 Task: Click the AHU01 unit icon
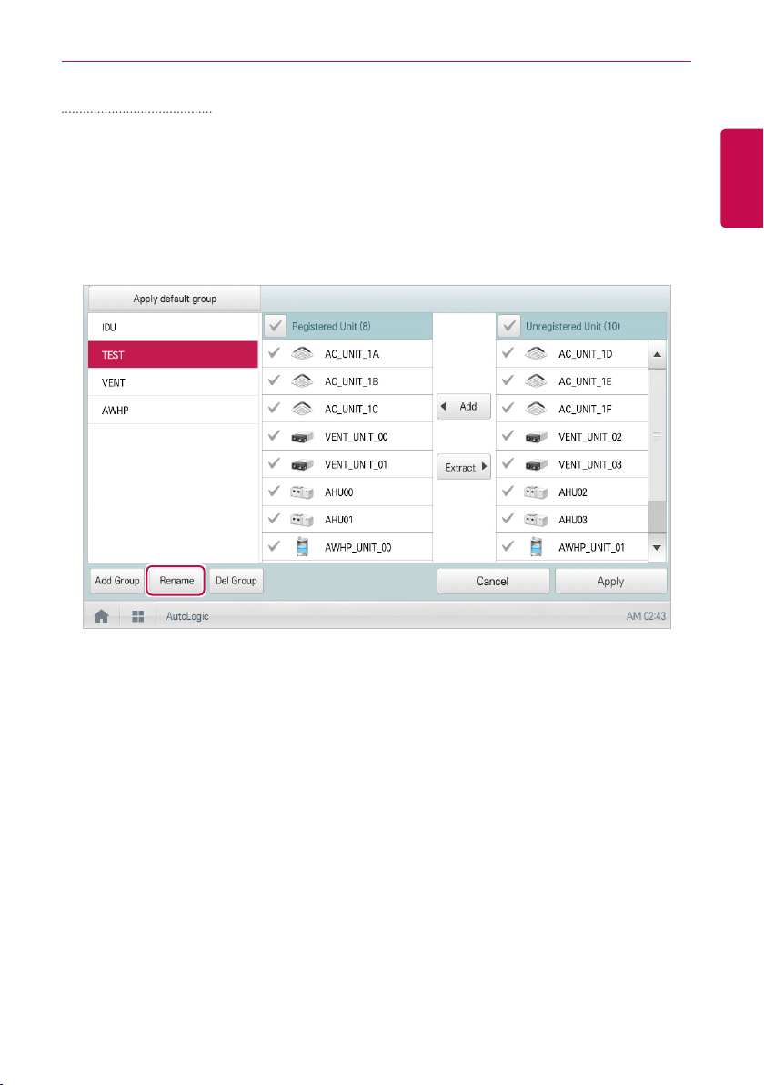coord(302,520)
